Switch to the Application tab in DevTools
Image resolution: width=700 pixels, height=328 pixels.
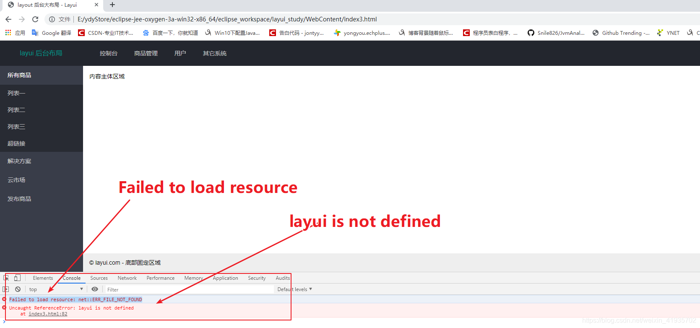(225, 278)
